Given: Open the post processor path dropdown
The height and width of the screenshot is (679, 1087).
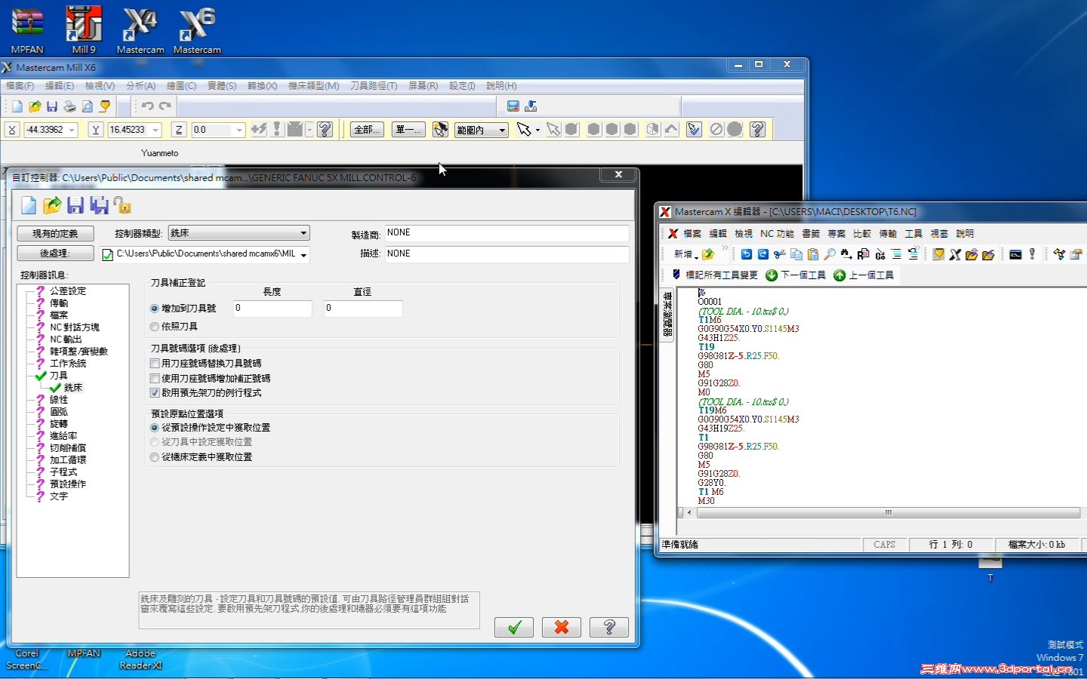Looking at the screenshot, I should 303,255.
